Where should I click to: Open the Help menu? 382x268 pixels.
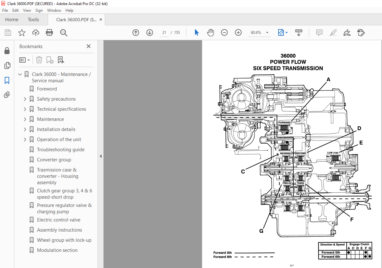69,10
